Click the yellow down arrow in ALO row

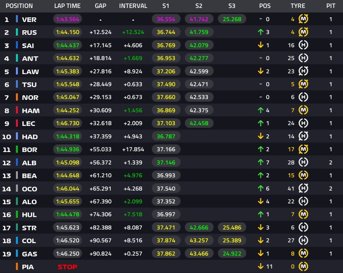pyautogui.click(x=261, y=201)
